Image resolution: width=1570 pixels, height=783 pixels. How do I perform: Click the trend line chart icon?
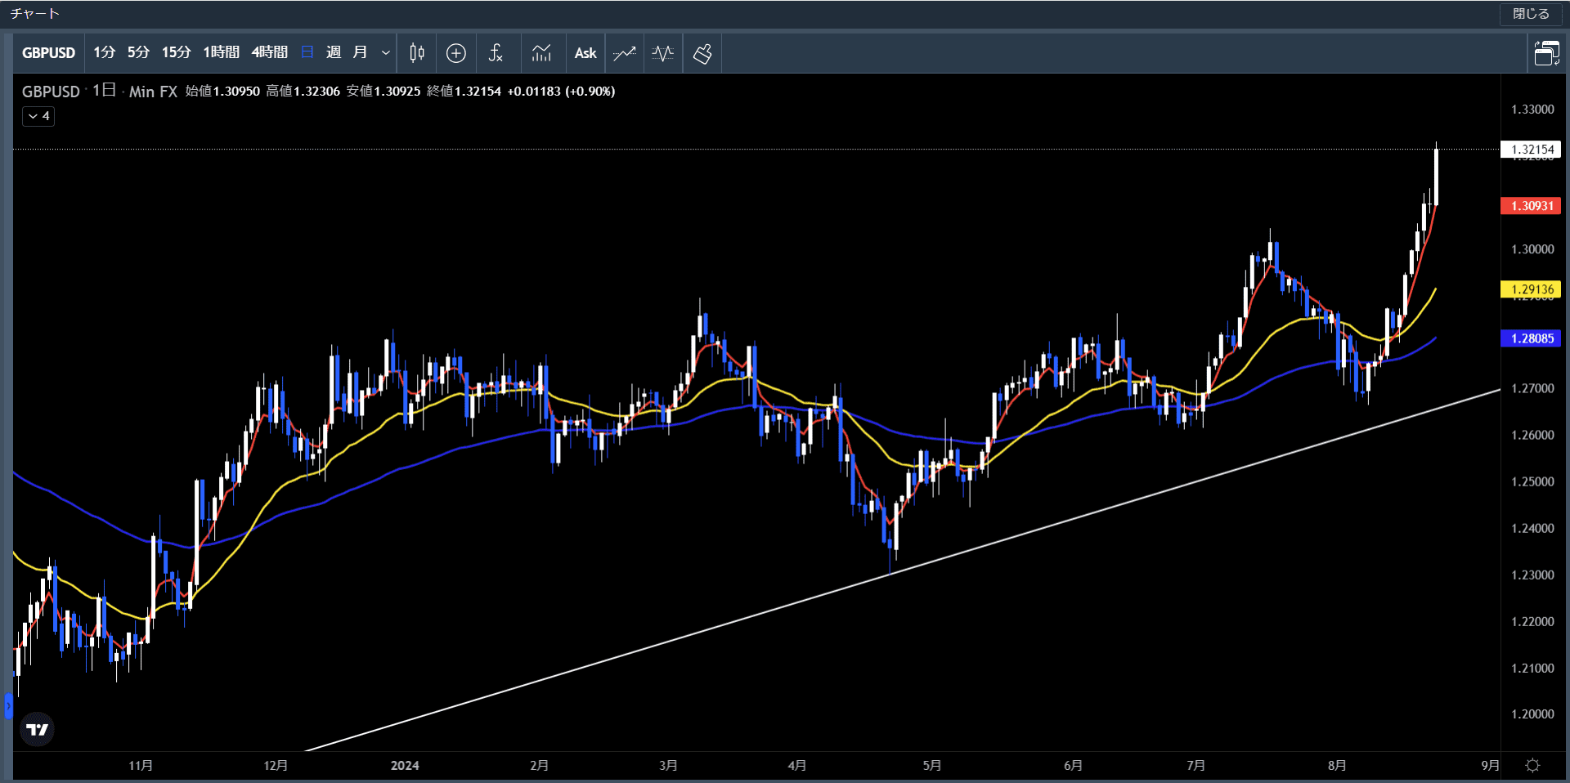(x=625, y=53)
